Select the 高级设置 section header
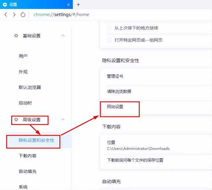Image resolution: width=212 pixels, height=190 pixels. [31, 120]
